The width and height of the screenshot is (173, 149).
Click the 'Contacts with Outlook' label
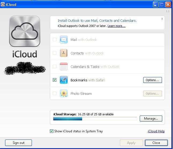(87, 53)
